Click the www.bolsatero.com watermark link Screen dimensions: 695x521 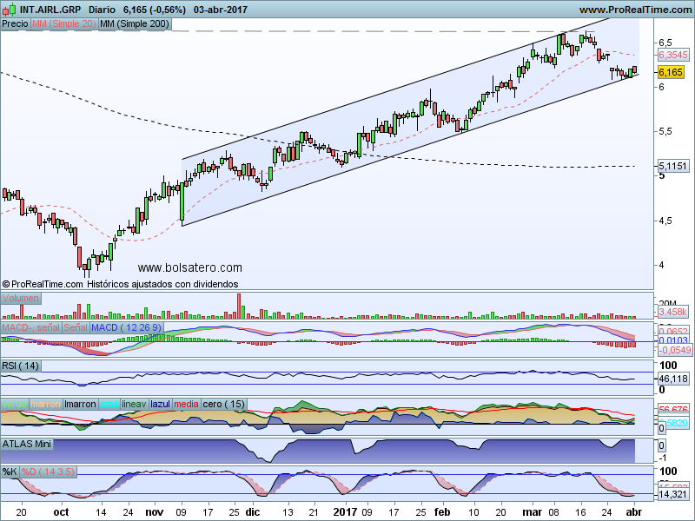pyautogui.click(x=190, y=269)
